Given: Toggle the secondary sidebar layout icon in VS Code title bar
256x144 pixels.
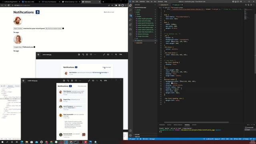Looking at the screenshot, I should point(238,2).
